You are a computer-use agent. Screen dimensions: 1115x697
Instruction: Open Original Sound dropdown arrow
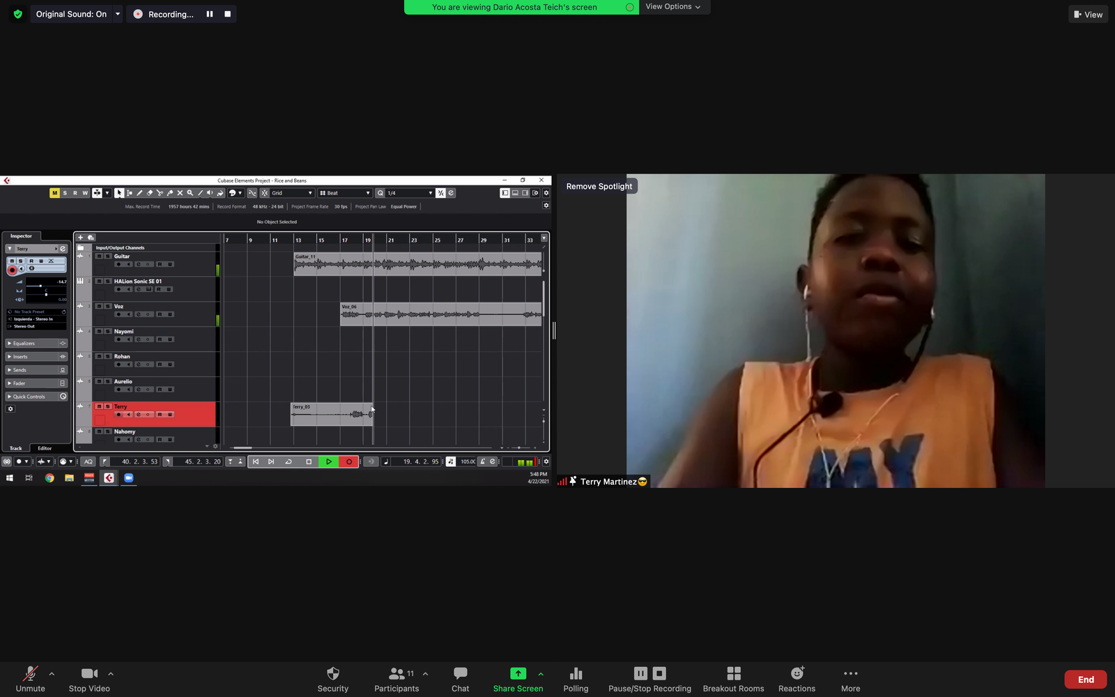pyautogui.click(x=118, y=14)
